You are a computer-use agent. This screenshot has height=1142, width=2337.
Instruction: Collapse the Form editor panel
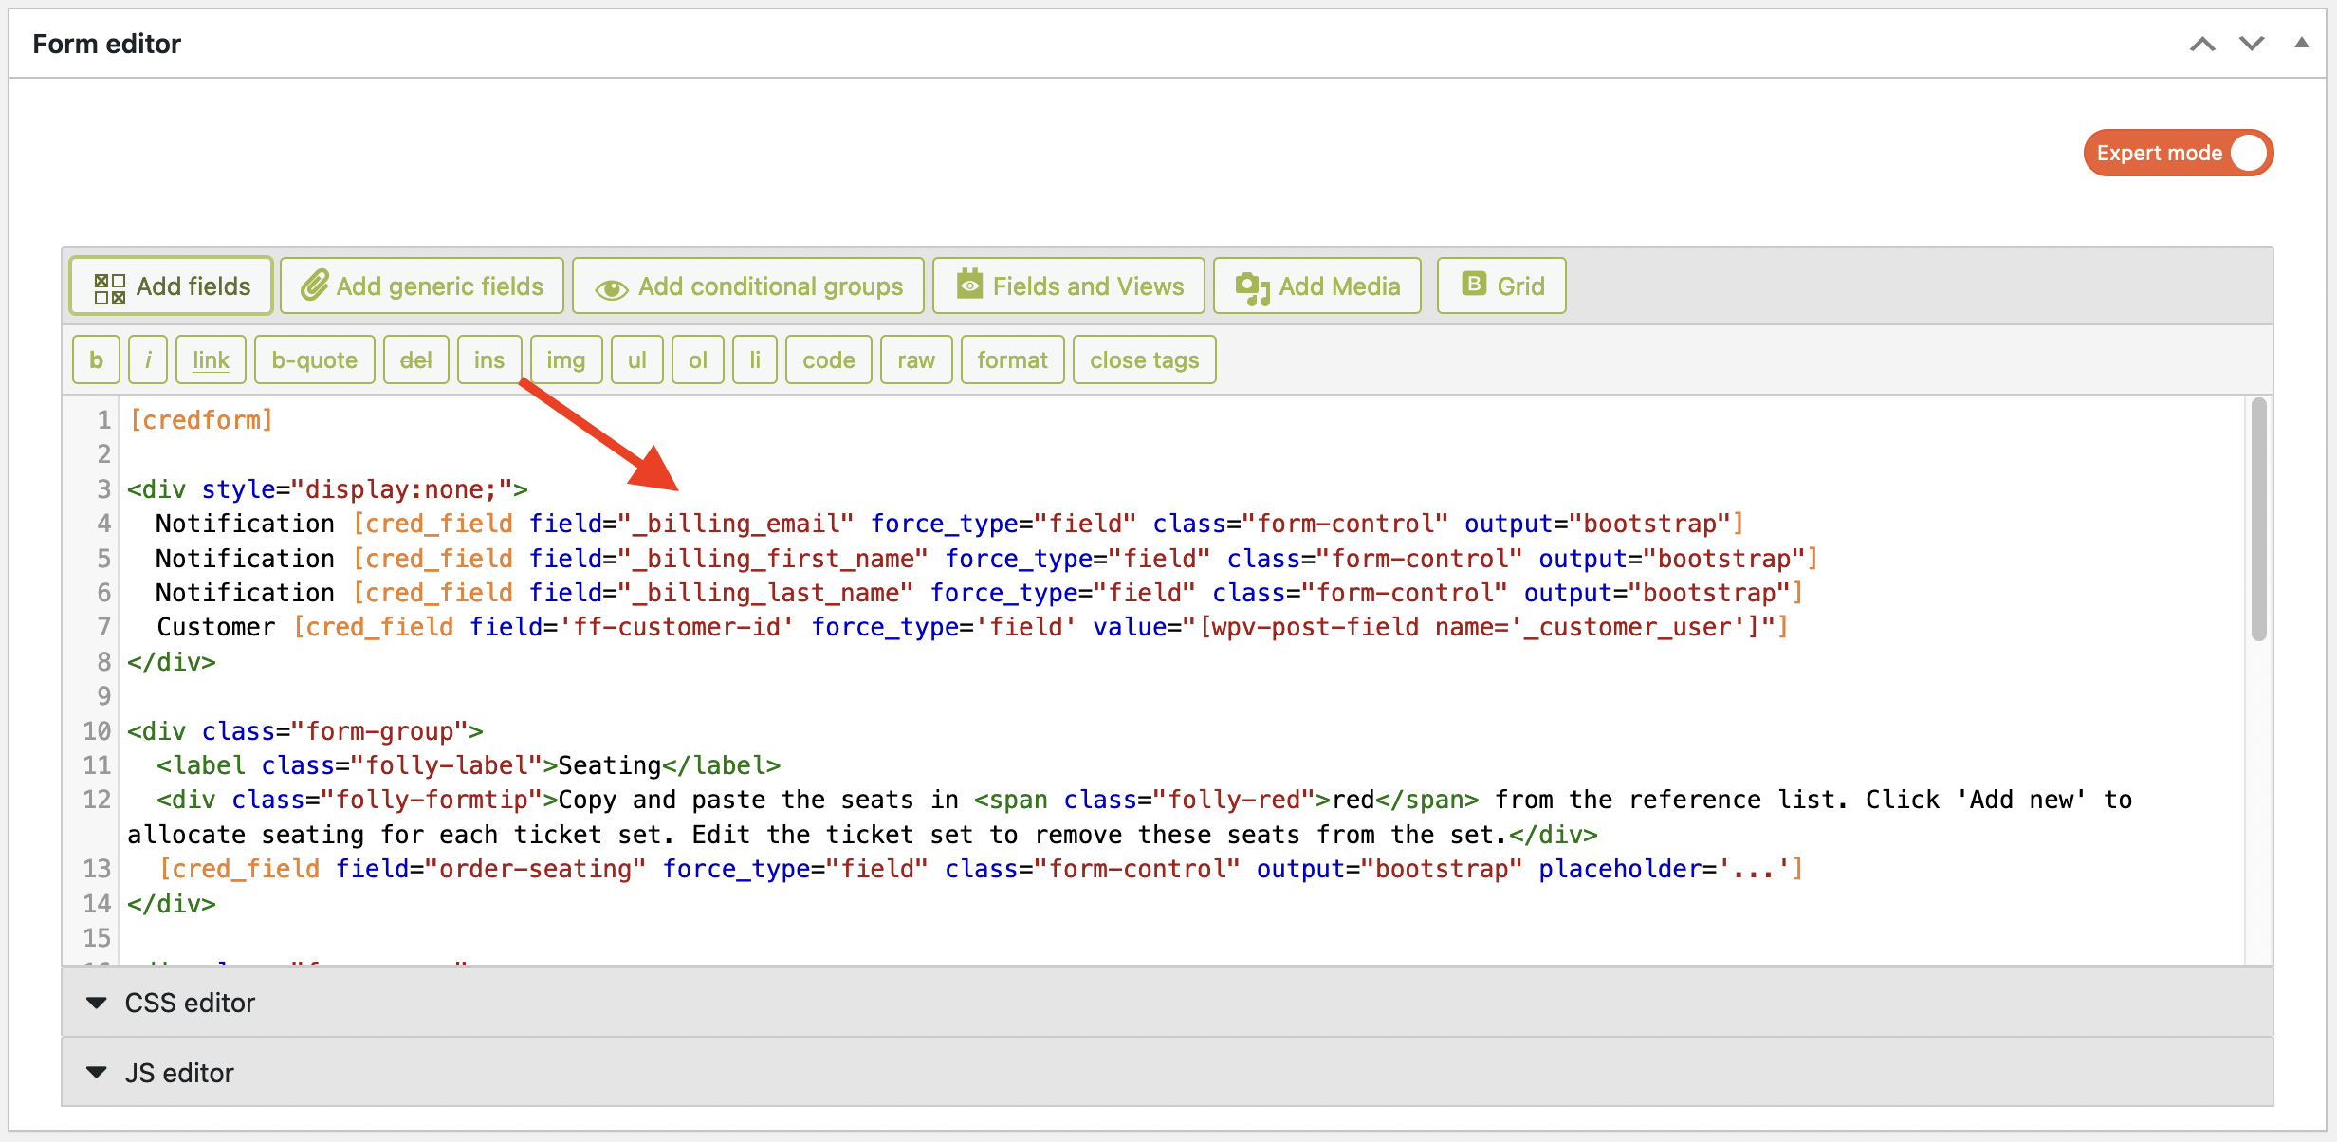pyautogui.click(x=2302, y=43)
